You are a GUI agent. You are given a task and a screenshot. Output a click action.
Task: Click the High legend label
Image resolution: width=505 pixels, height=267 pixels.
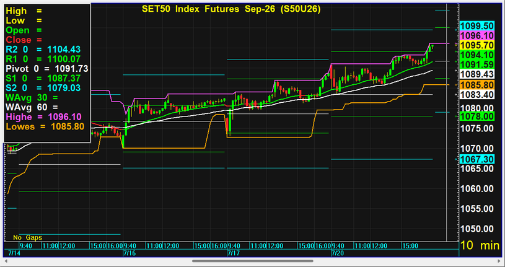(17, 11)
